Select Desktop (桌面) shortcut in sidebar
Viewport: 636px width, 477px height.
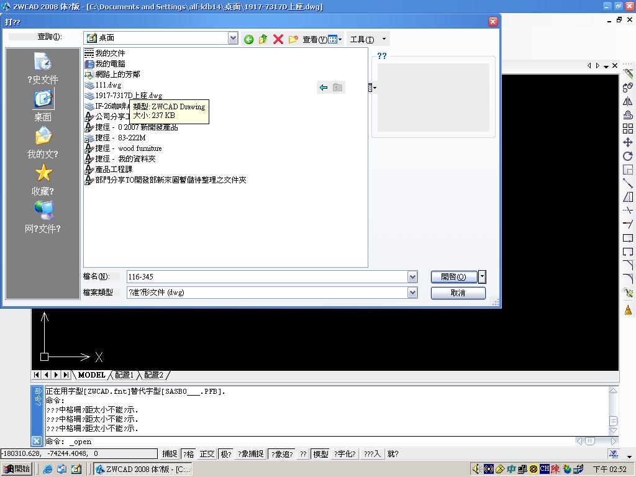coord(43,106)
